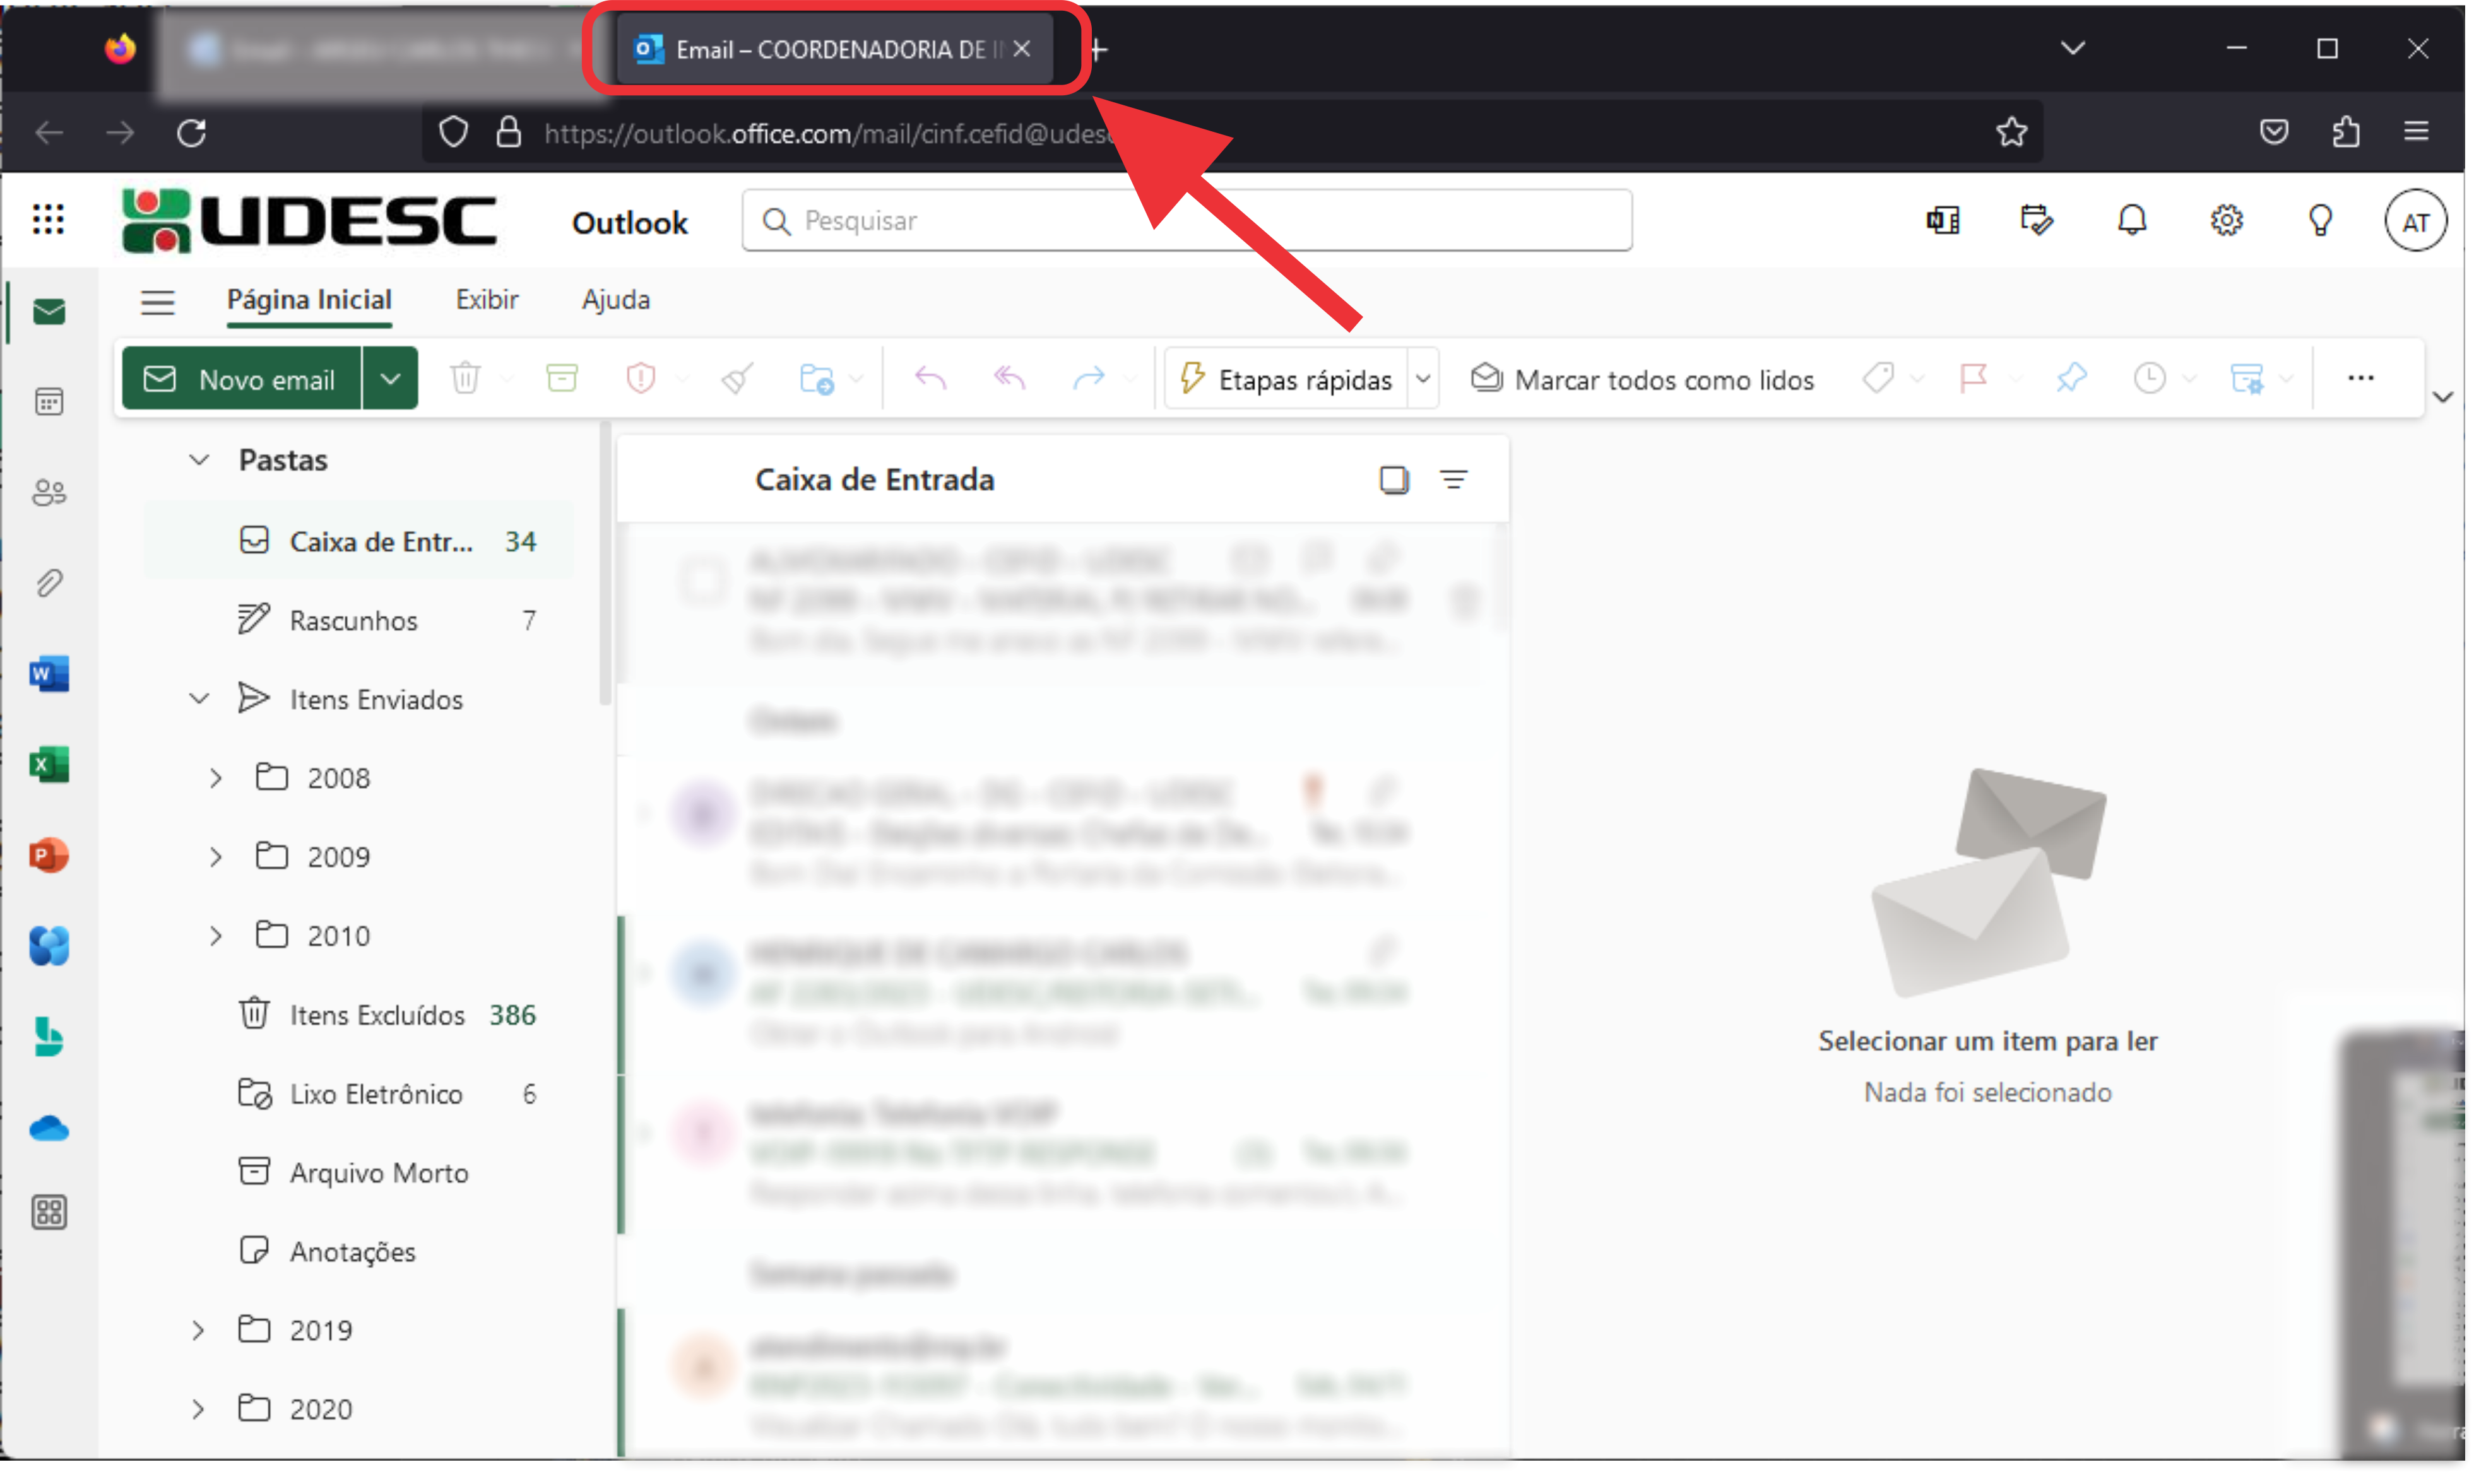Switch to the Exibir tab

486,300
